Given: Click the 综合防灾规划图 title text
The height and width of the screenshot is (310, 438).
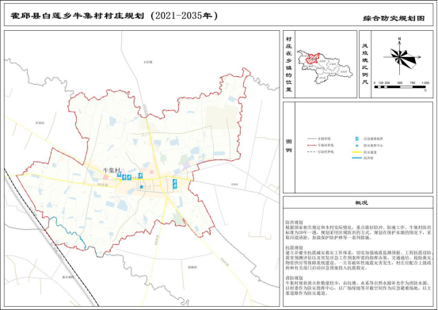Looking at the screenshot, I should click(394, 18).
